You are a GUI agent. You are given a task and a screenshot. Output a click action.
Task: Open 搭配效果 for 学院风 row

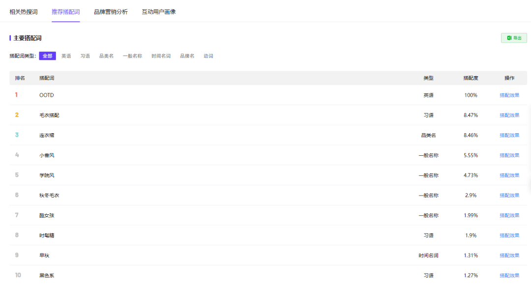(509, 175)
